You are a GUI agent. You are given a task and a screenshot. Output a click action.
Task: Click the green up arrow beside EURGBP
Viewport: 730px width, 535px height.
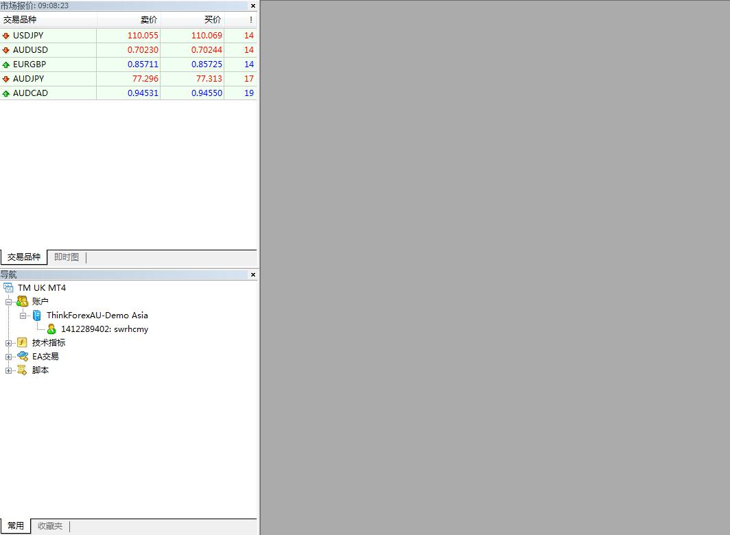point(6,64)
